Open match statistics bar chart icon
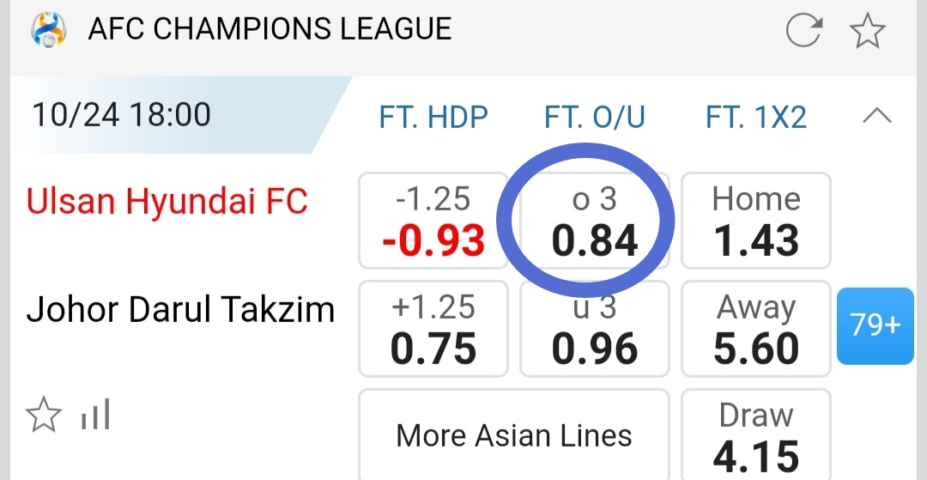This screenshot has height=480, width=927. tap(95, 416)
